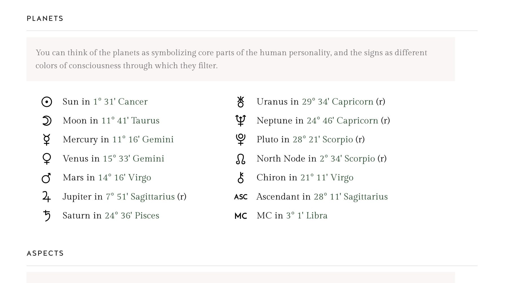508x283 pixels.
Task: Select the Mercury planet glyph
Action: pyautogui.click(x=47, y=140)
